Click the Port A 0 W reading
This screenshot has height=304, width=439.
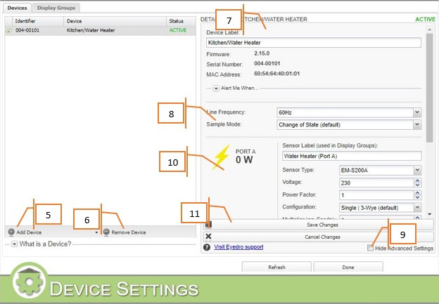244,160
